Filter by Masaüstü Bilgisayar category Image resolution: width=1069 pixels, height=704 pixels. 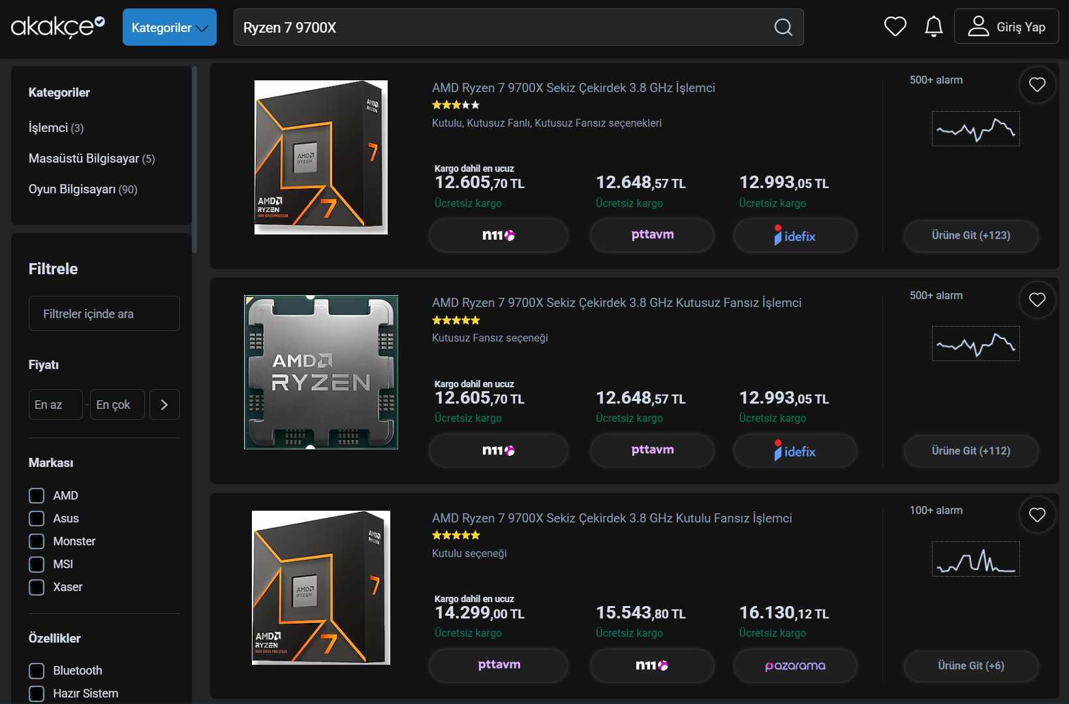(92, 159)
